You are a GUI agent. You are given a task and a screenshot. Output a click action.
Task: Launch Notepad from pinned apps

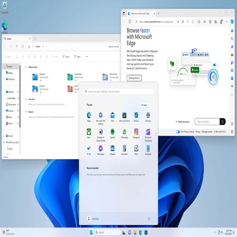point(148,150)
